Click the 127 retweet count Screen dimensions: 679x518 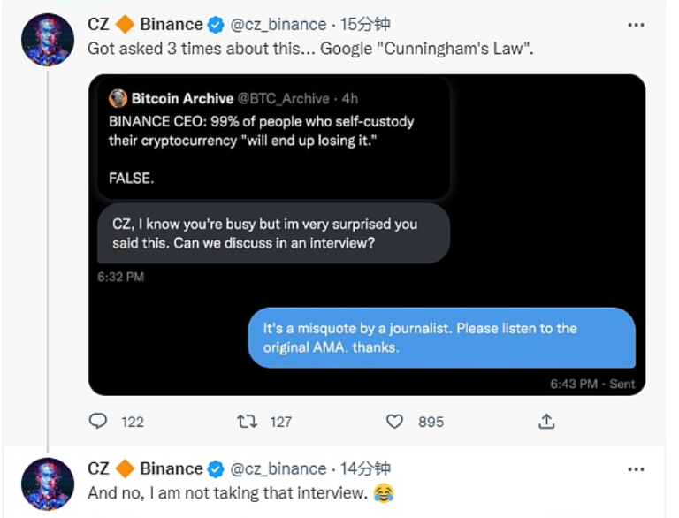pos(281,422)
